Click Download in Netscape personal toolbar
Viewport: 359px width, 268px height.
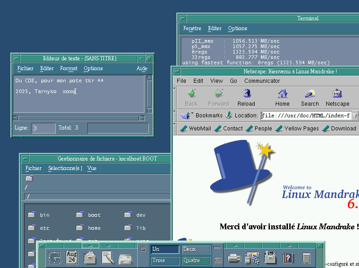click(339, 129)
